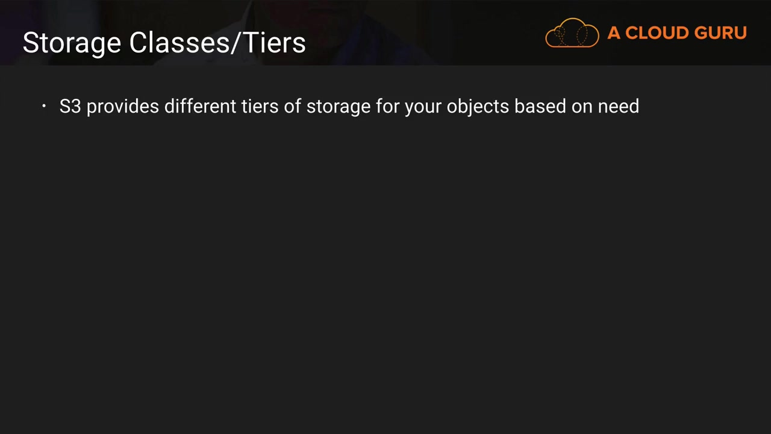
Task: Click the word provides in the bullet
Action: (122, 106)
